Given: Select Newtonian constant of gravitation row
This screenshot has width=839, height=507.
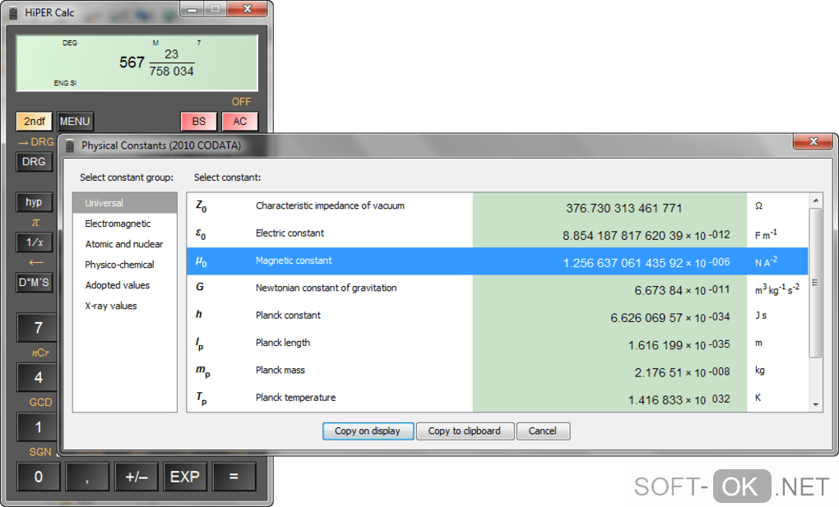Looking at the screenshot, I should 497,288.
